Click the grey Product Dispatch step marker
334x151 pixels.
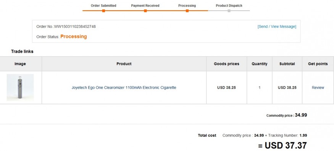229,11
